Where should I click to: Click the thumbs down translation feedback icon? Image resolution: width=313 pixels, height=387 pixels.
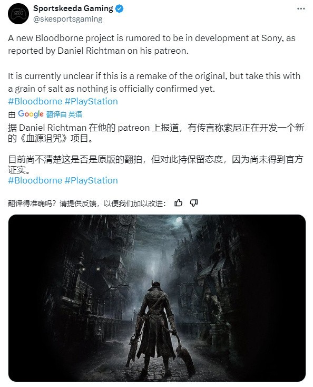tap(193, 203)
